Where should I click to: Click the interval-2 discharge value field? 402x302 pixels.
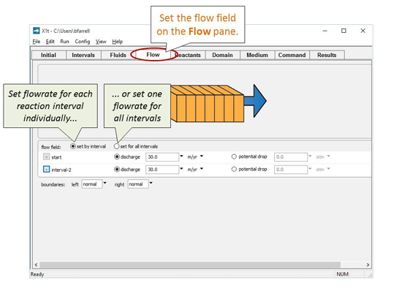point(162,170)
